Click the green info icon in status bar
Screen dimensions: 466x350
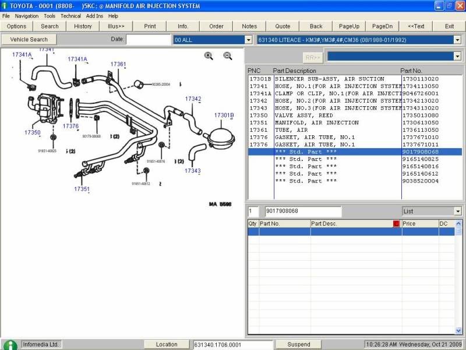pos(10,345)
